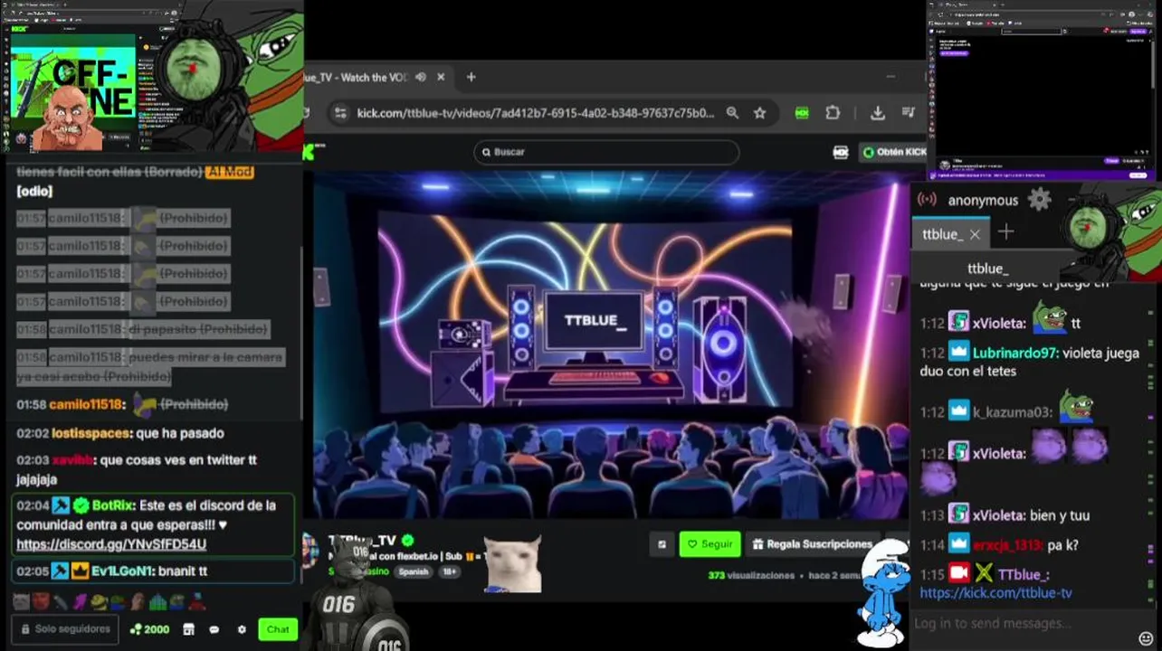Open the kick.com/ttblue-tv chat link
Image resolution: width=1162 pixels, height=651 pixels.
[x=996, y=593]
